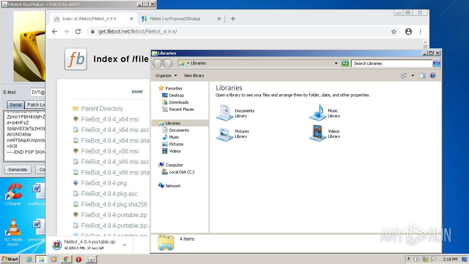Select the Documents Library icon
The width and height of the screenshot is (469, 264).
point(225,113)
